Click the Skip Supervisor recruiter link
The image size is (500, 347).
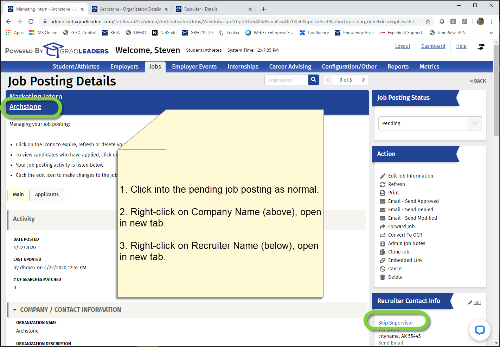point(396,323)
